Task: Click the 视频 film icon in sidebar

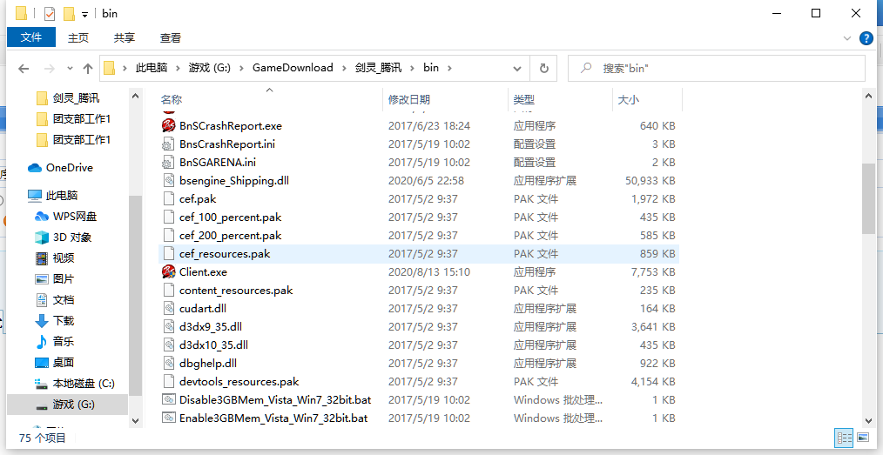Action: pyautogui.click(x=42, y=258)
